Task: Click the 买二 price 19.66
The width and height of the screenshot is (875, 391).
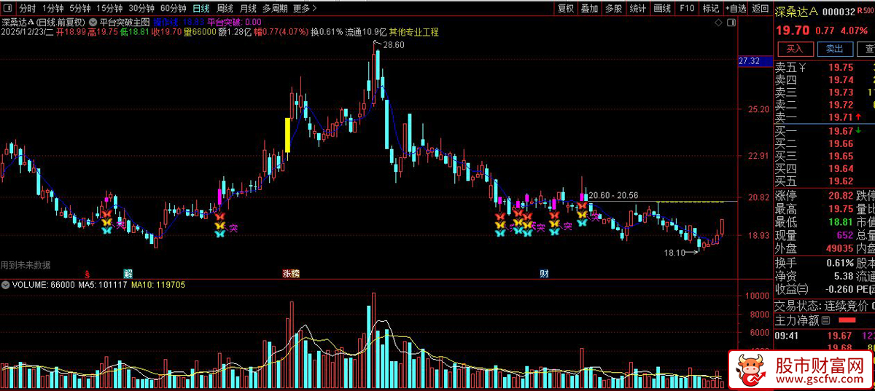Action: click(841, 143)
